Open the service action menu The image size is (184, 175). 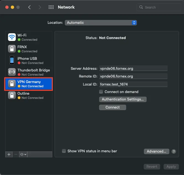click(23, 155)
